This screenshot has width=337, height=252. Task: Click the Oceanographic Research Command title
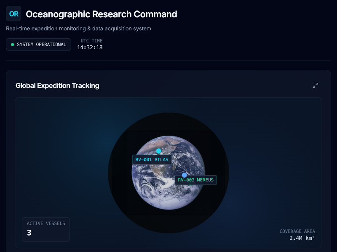(101, 14)
